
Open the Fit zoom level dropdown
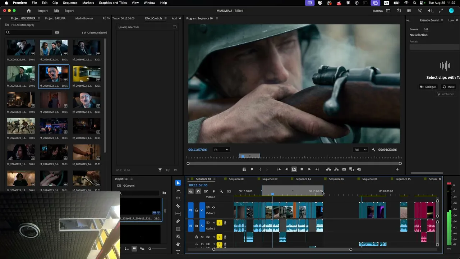(221, 150)
